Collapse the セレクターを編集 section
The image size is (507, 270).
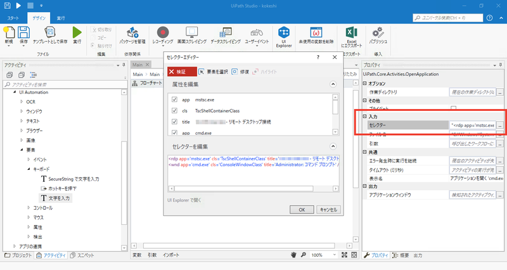(x=333, y=146)
